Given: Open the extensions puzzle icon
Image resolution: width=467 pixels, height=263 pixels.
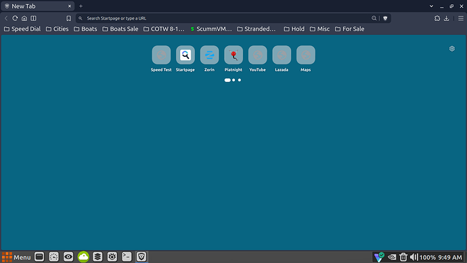Looking at the screenshot, I should tap(437, 18).
